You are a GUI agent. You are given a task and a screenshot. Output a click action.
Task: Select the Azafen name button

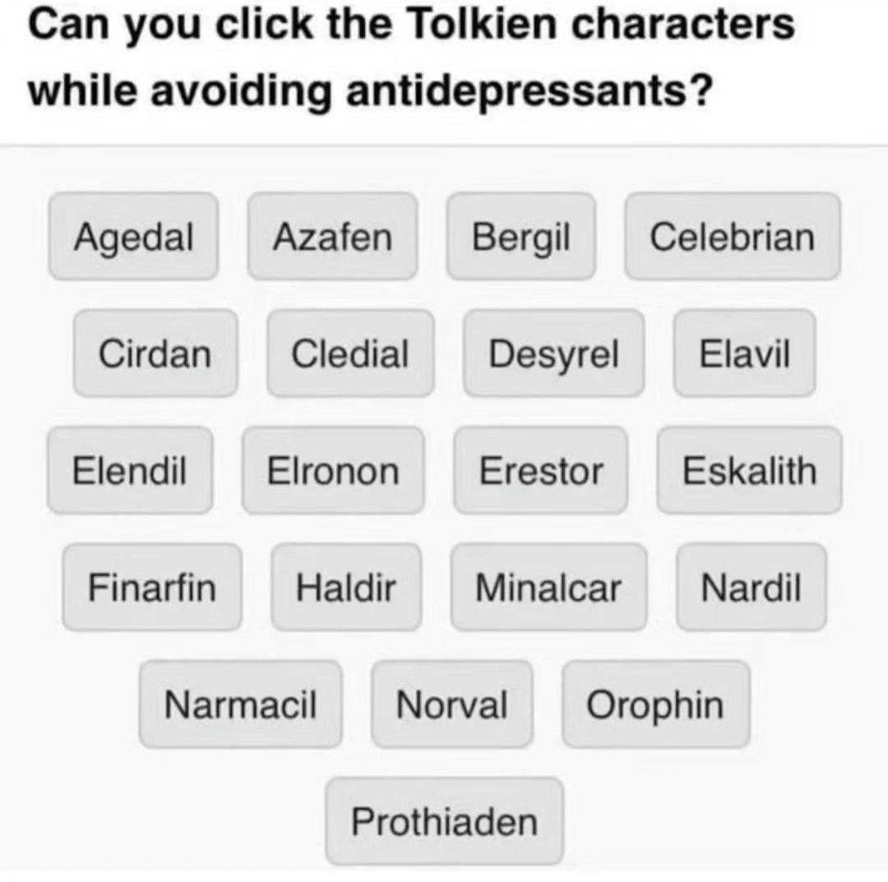tap(332, 237)
